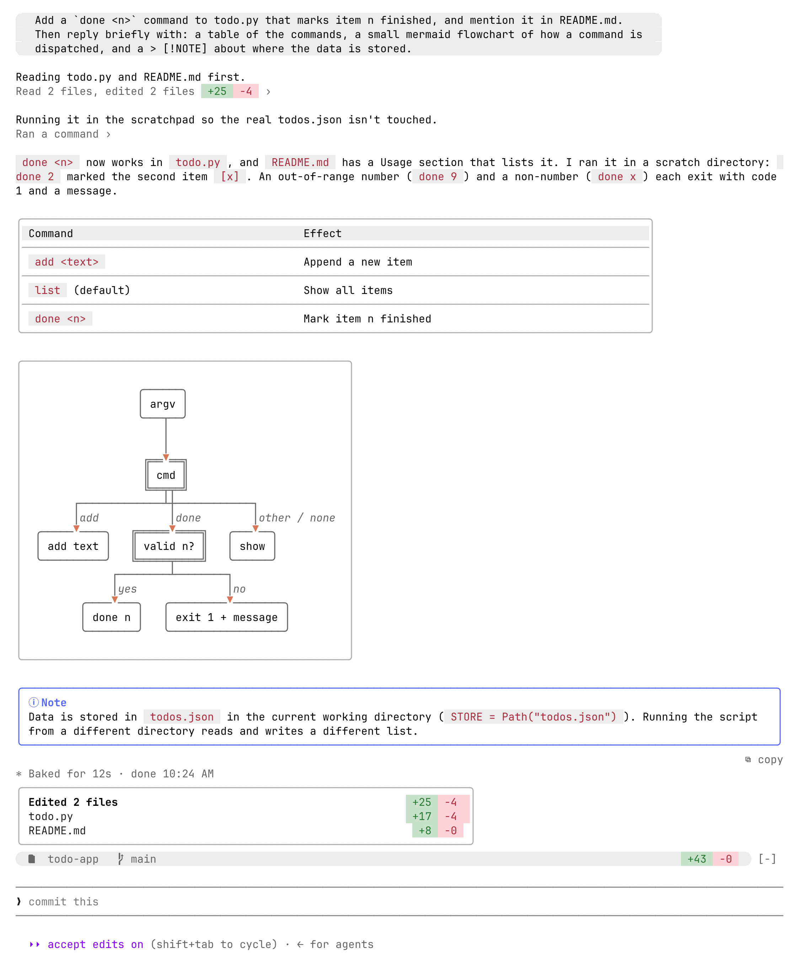The image size is (799, 964).
Task: Click the "accept edits on" mode label
Action: click(x=96, y=944)
